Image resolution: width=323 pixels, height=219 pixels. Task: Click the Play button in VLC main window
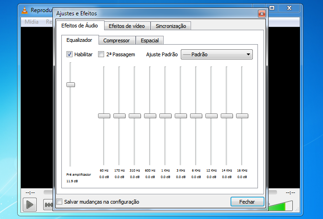coord(30,205)
